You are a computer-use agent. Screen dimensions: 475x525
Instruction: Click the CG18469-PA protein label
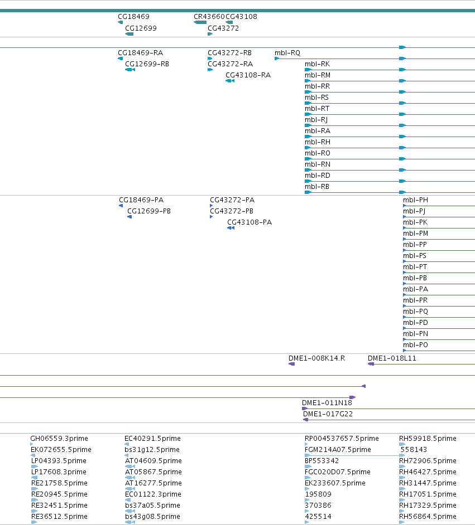pyautogui.click(x=141, y=200)
